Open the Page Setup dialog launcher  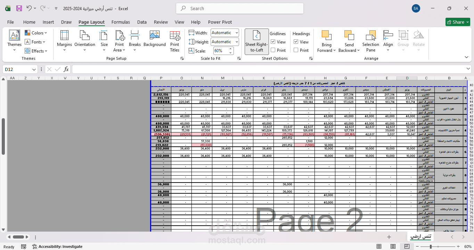(182, 59)
